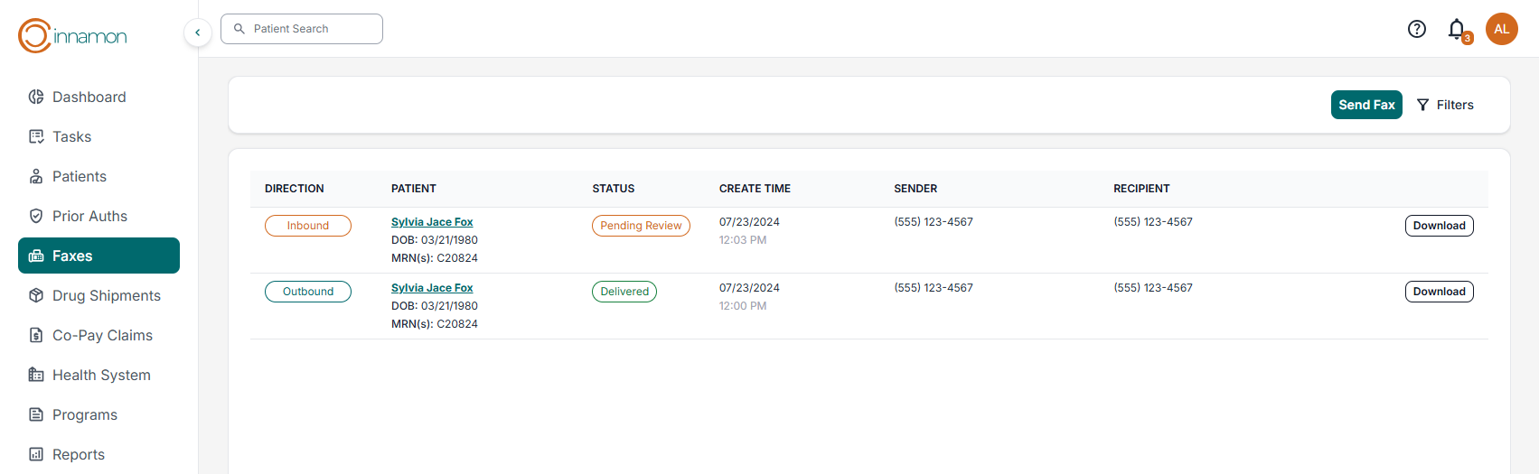Open the notifications bell
The height and width of the screenshot is (474, 1539).
(x=1457, y=30)
